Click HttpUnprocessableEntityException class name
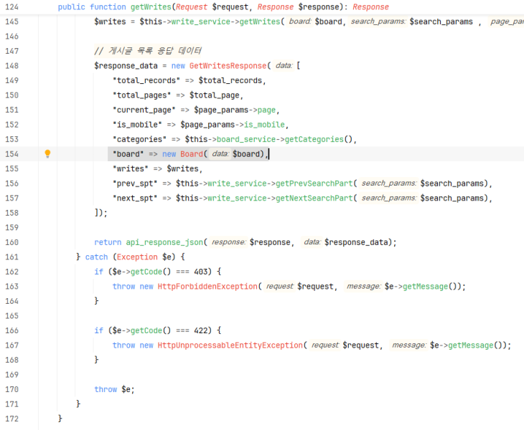 230,345
